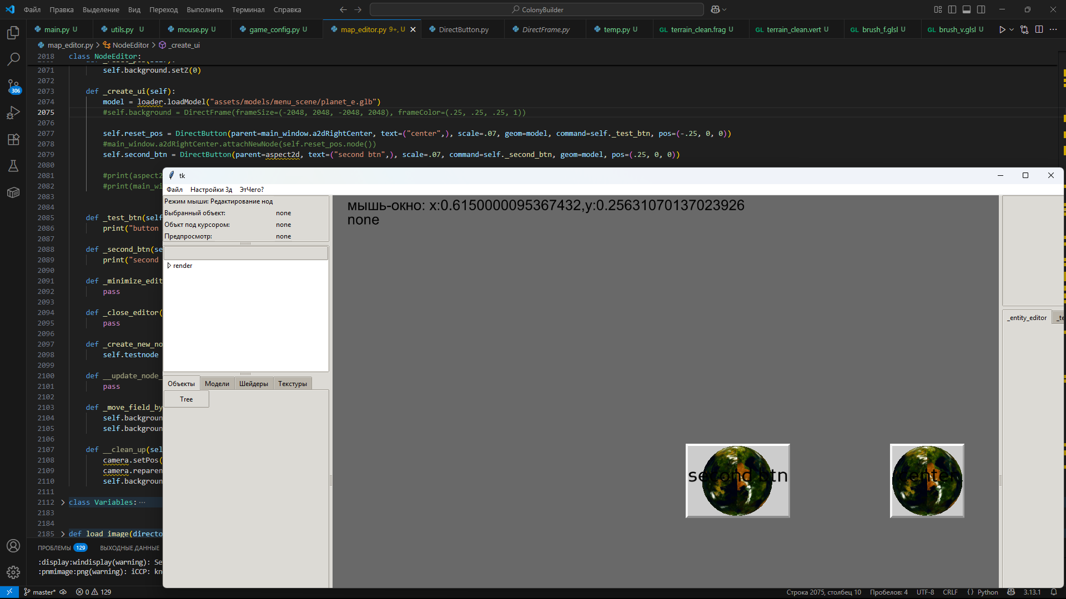Open the Run and Debug view
The height and width of the screenshot is (599, 1066).
13,113
